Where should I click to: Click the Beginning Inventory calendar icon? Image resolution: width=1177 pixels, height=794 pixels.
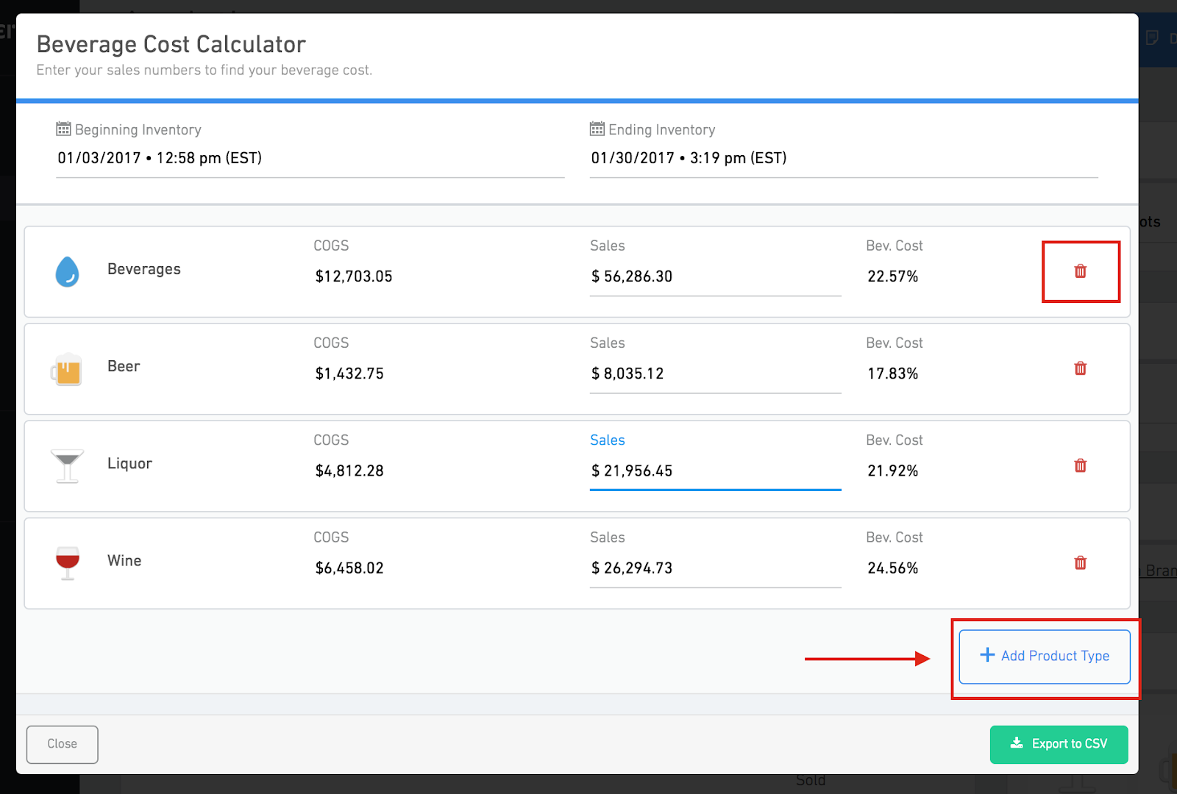click(63, 129)
